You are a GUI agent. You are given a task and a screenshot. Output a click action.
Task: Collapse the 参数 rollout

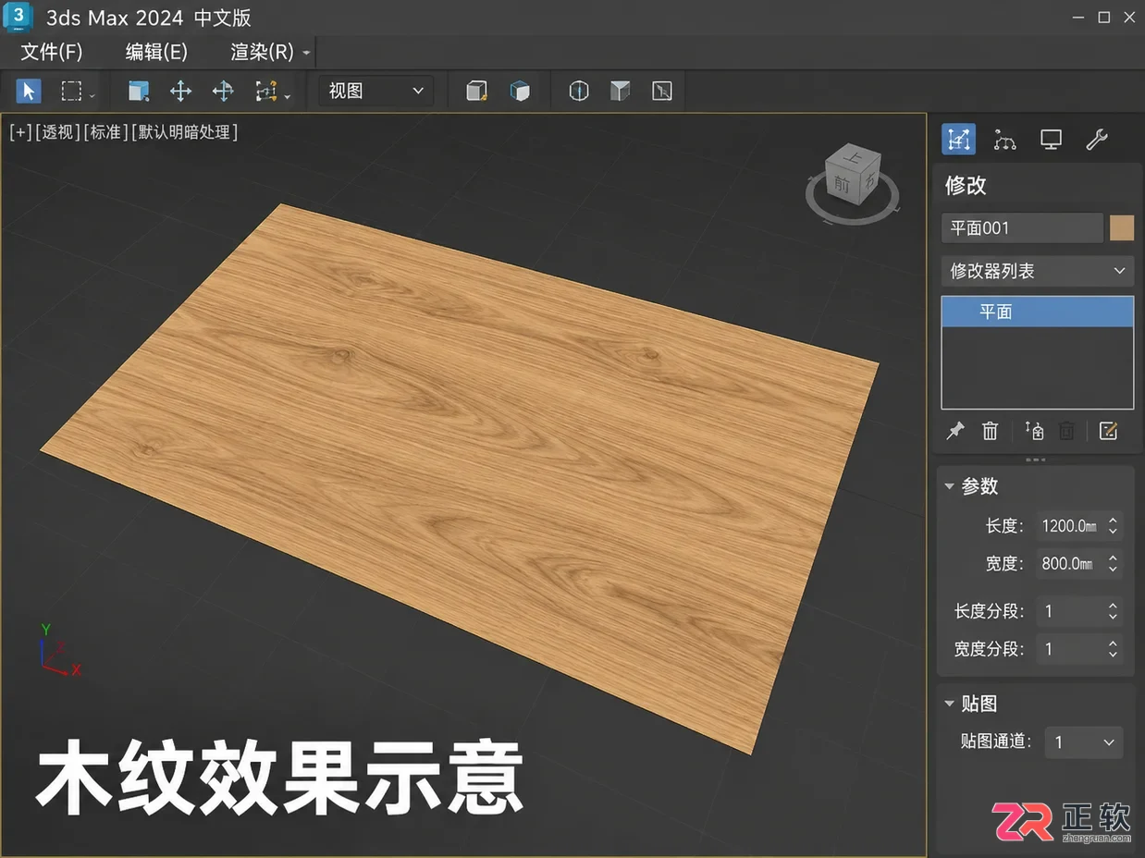pos(949,486)
